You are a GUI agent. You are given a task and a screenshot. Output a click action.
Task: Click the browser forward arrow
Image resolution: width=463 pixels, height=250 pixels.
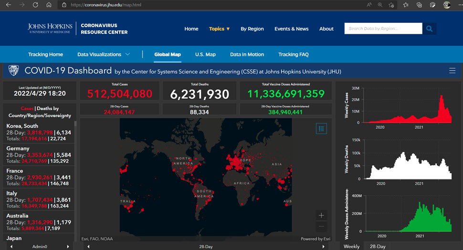(x=22, y=5)
